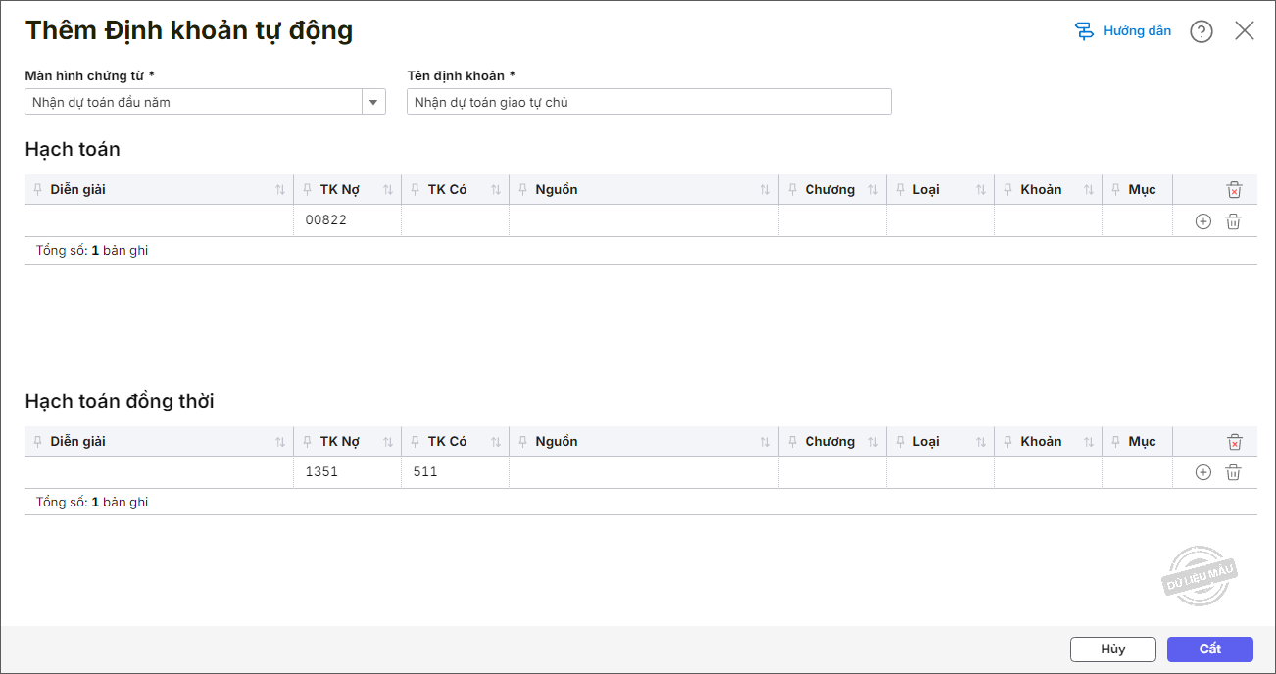
Task: Add a row in Hạch toán đồng thời
Action: 1203,472
